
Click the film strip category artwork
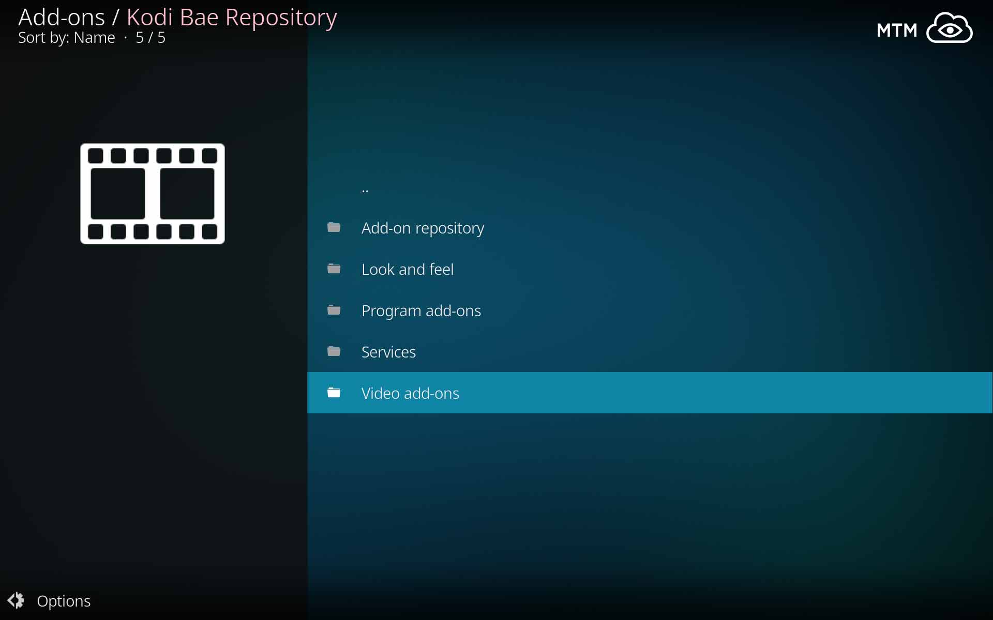[x=153, y=194]
